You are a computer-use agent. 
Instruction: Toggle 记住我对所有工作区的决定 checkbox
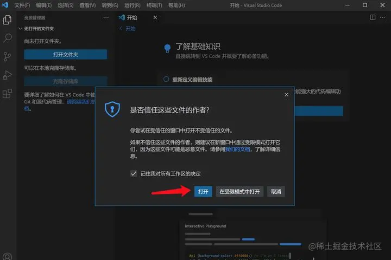coord(134,173)
